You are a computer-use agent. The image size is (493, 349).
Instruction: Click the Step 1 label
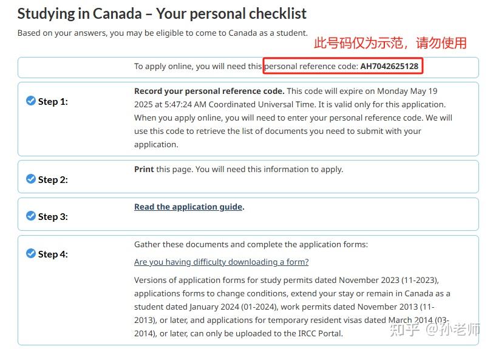pos(53,102)
